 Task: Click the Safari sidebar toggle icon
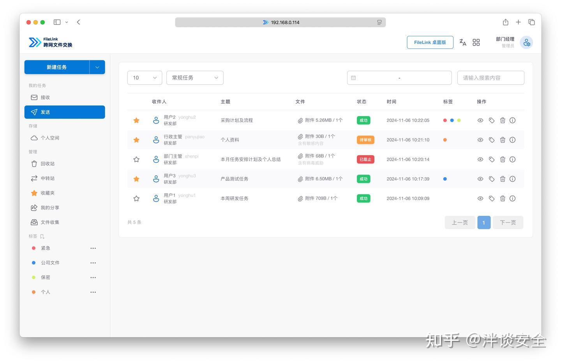(x=57, y=22)
